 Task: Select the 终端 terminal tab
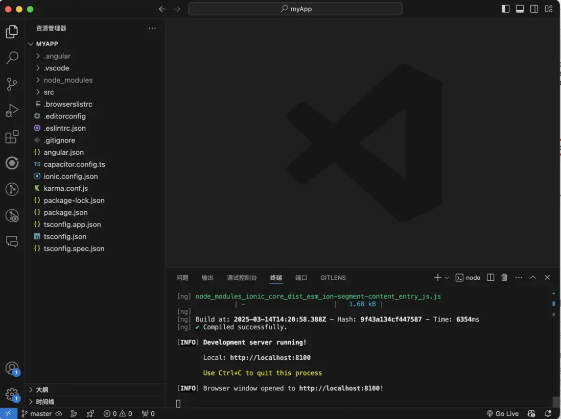276,278
